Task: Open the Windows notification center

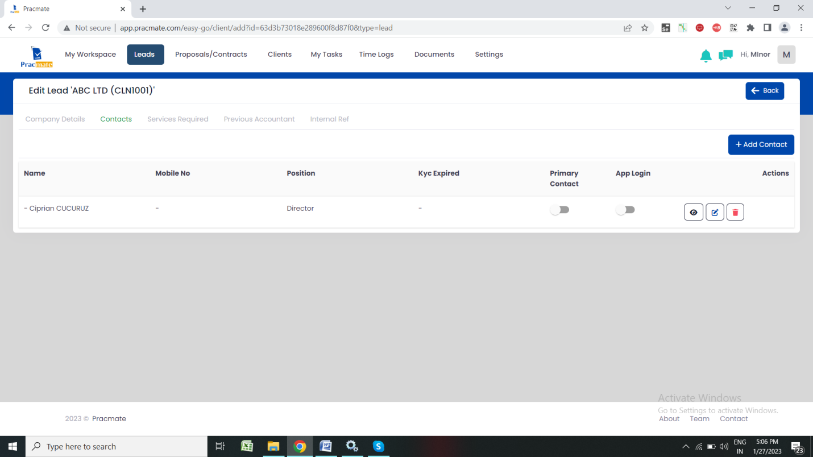Action: [x=797, y=447]
